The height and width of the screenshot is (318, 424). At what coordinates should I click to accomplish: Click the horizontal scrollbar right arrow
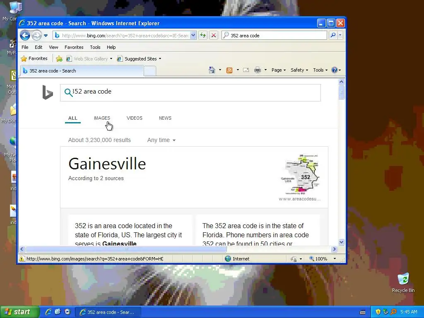[334, 249]
